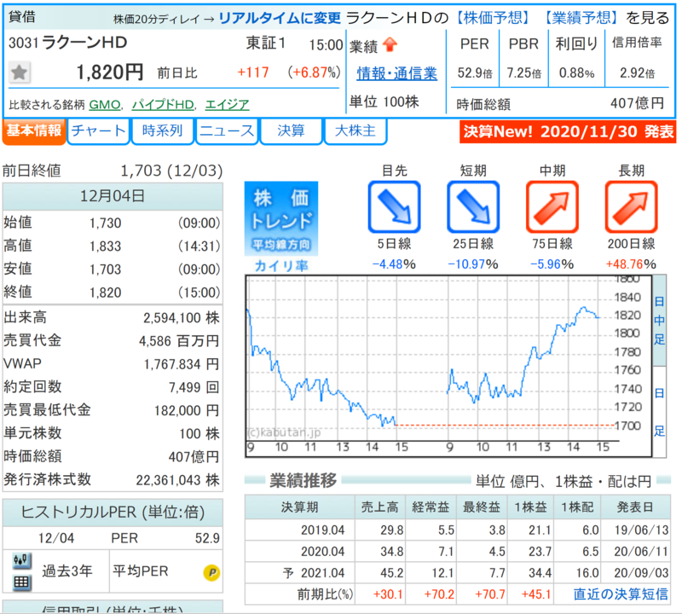Screen dimensions: 682x614
Task: Click the 中期 75日線 up-trend arrow
Action: coord(552,207)
